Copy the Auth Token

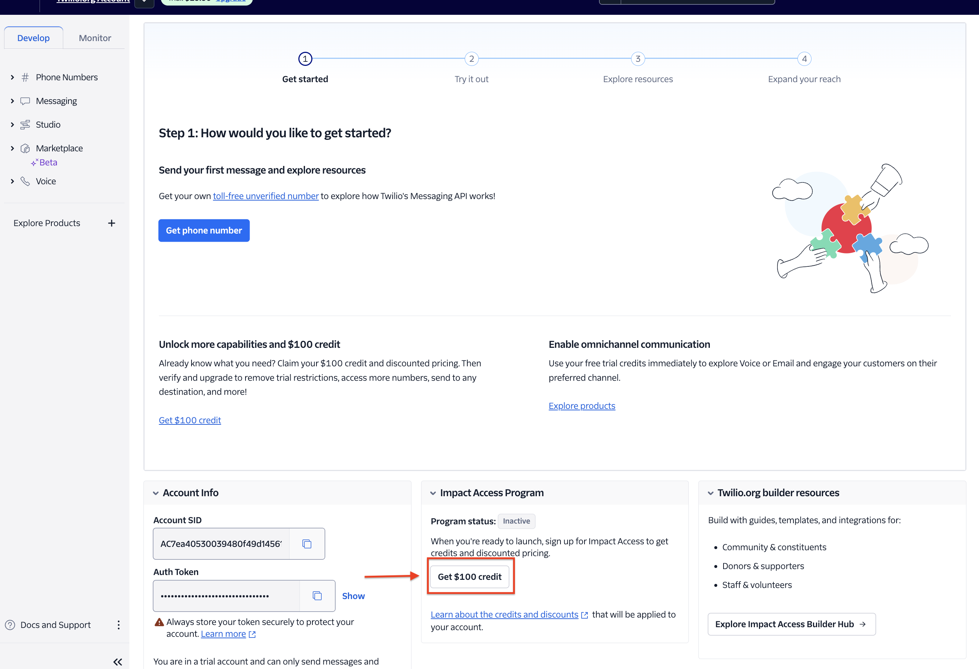click(x=317, y=596)
